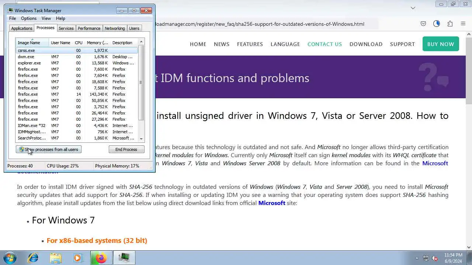This screenshot has width=472, height=265.
Task: Open SUPPORT in site navigation
Action: tap(402, 44)
